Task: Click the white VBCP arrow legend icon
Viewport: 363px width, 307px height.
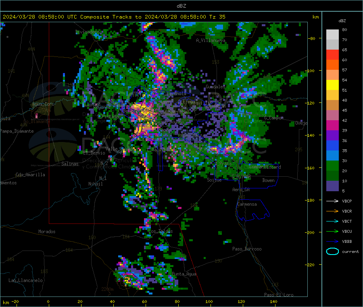Action: (x=332, y=201)
